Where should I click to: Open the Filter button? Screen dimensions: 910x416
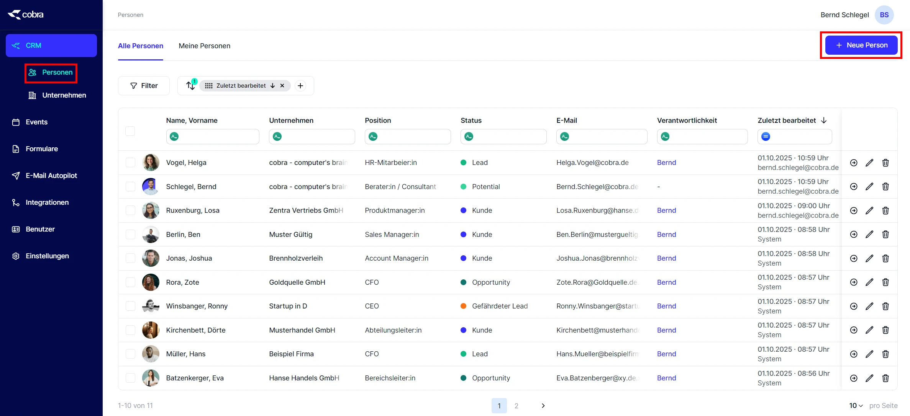pos(144,86)
